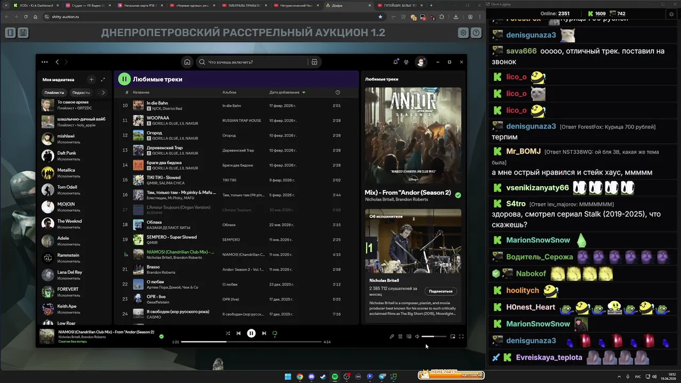Viewport: 681px width, 383px height.
Task: Open auction settings gear icon
Action: (463, 32)
